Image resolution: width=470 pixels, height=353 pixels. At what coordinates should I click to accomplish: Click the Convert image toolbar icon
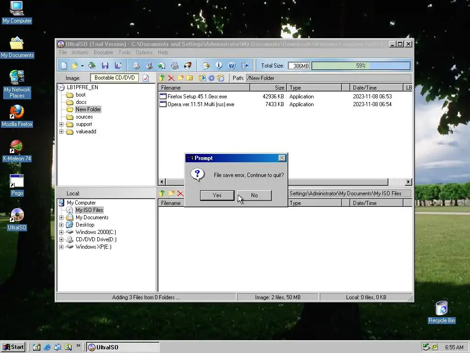click(x=162, y=65)
